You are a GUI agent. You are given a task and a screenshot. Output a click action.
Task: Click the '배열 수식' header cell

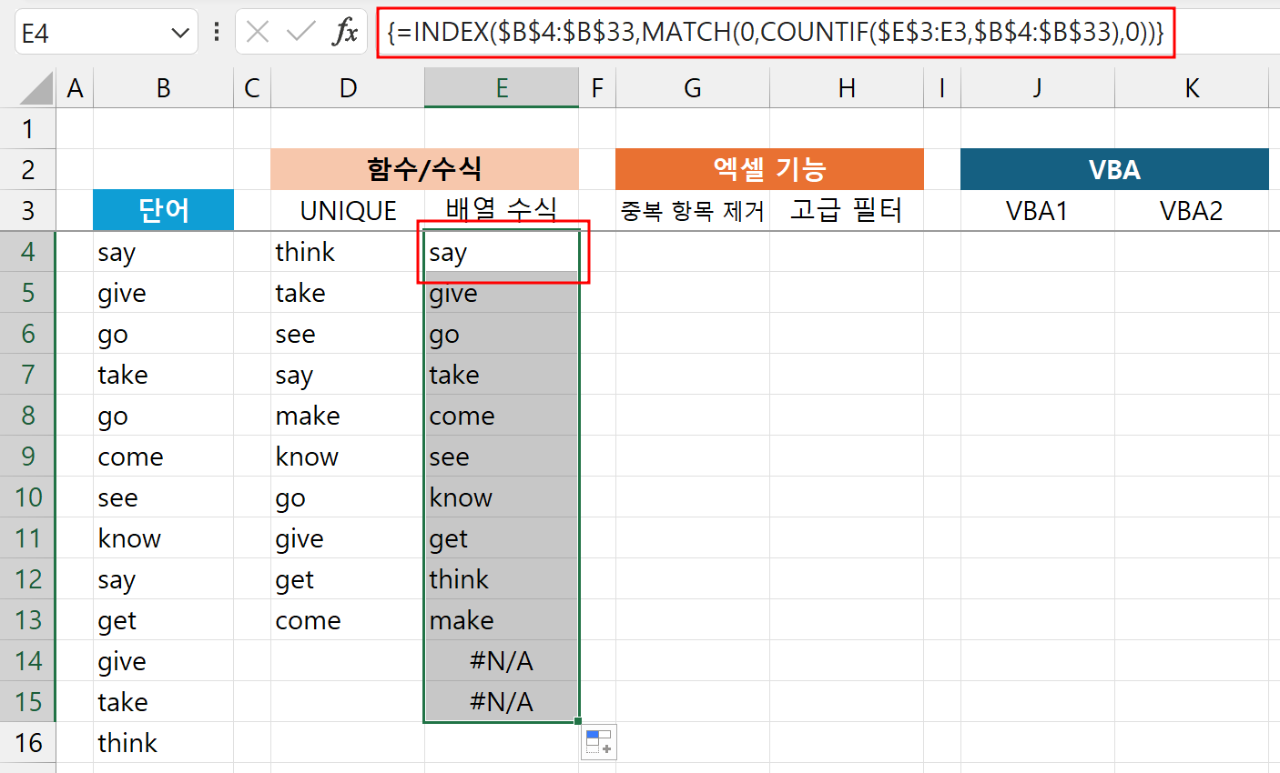(502, 210)
